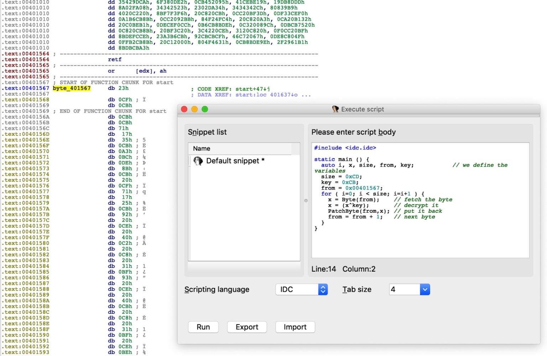Click the IDC dropdown chevron icon
This screenshot has width=547, height=356.
(x=322, y=289)
